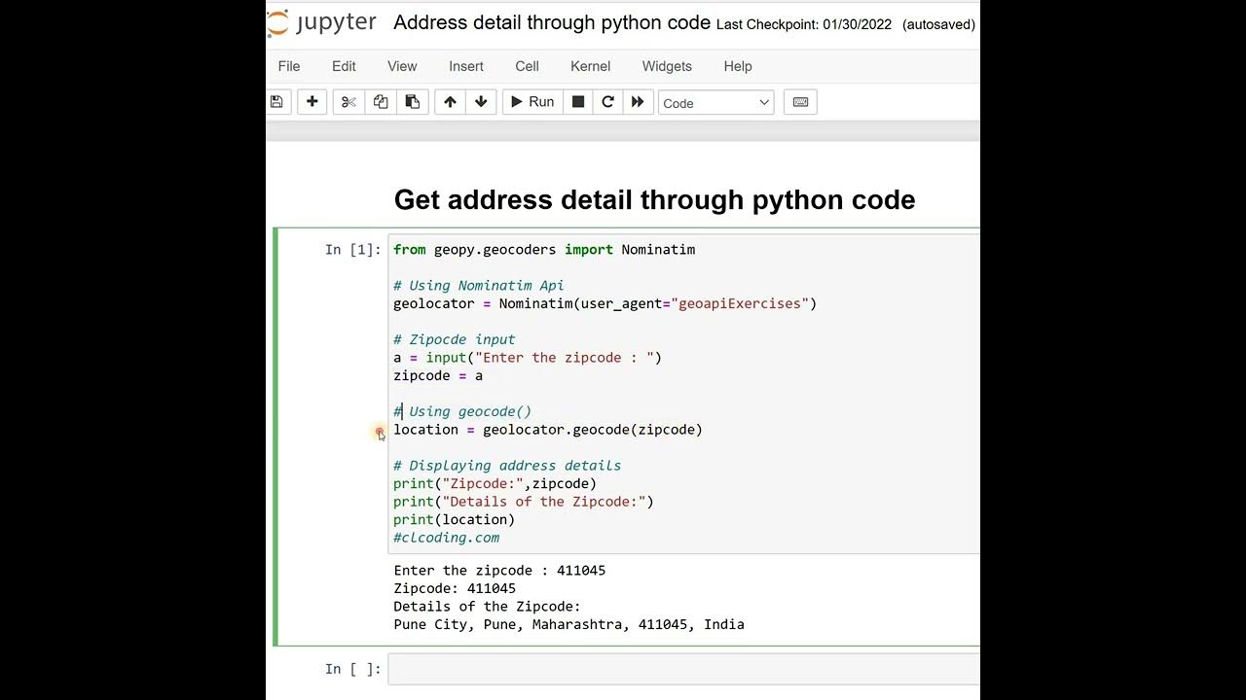Click the Last Checkpoint 01/30/2022 text
This screenshot has height=700, width=1246.
click(804, 24)
